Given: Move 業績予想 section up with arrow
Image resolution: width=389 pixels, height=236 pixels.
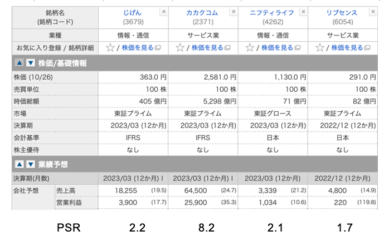Looking at the screenshot, I should pyautogui.click(x=20, y=164).
